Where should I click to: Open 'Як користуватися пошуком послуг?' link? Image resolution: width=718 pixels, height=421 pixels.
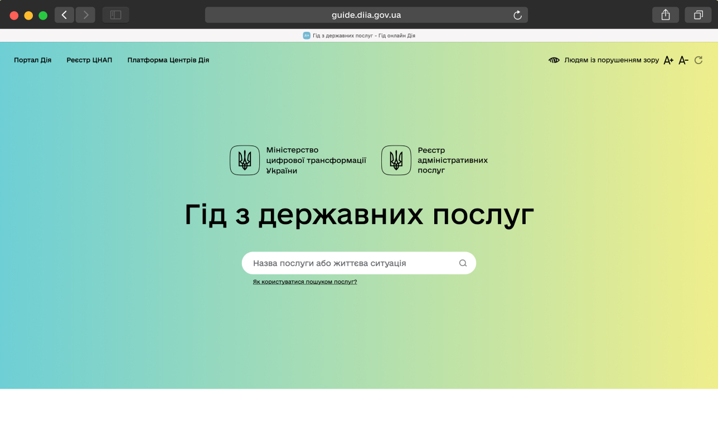click(x=305, y=282)
